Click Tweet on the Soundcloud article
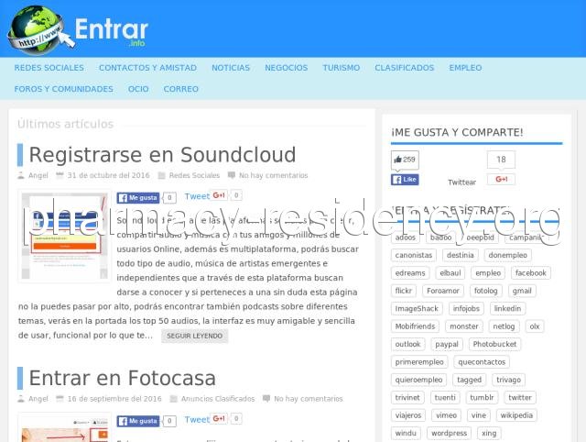The width and height of the screenshot is (586, 442). click(x=197, y=196)
